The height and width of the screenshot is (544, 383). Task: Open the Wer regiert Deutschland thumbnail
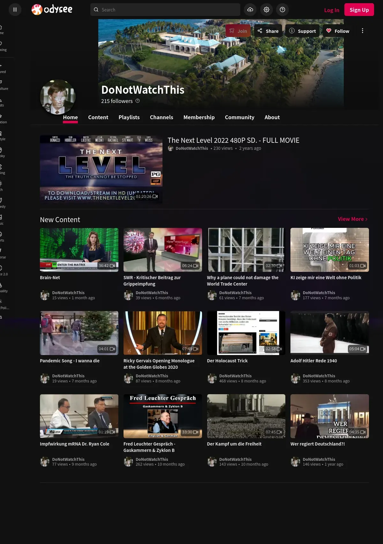click(x=330, y=416)
